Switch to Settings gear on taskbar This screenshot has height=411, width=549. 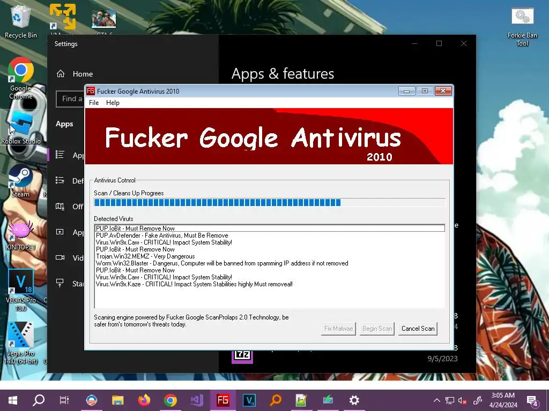point(354,400)
